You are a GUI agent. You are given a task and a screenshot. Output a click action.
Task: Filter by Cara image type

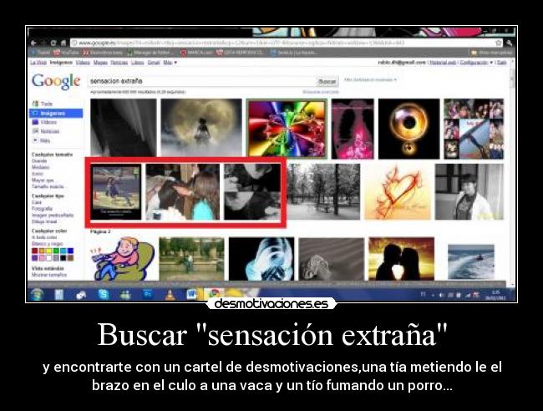pyautogui.click(x=37, y=202)
